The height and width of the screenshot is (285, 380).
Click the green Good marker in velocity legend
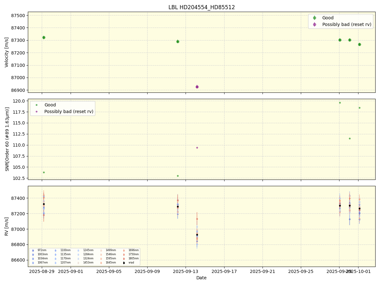tap(314, 18)
